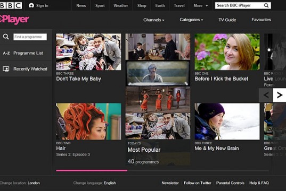Image resolution: width=286 pixels, height=191 pixels.
Task: Open Me & My New Brain thumbnail
Action: click(x=227, y=121)
